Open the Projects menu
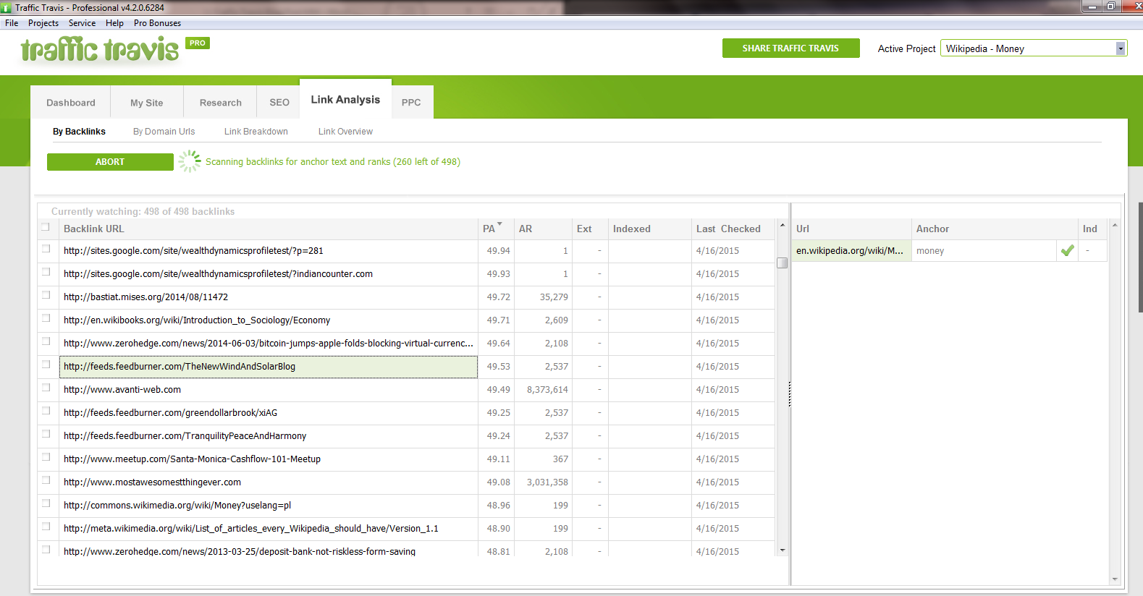The height and width of the screenshot is (596, 1143). (43, 23)
